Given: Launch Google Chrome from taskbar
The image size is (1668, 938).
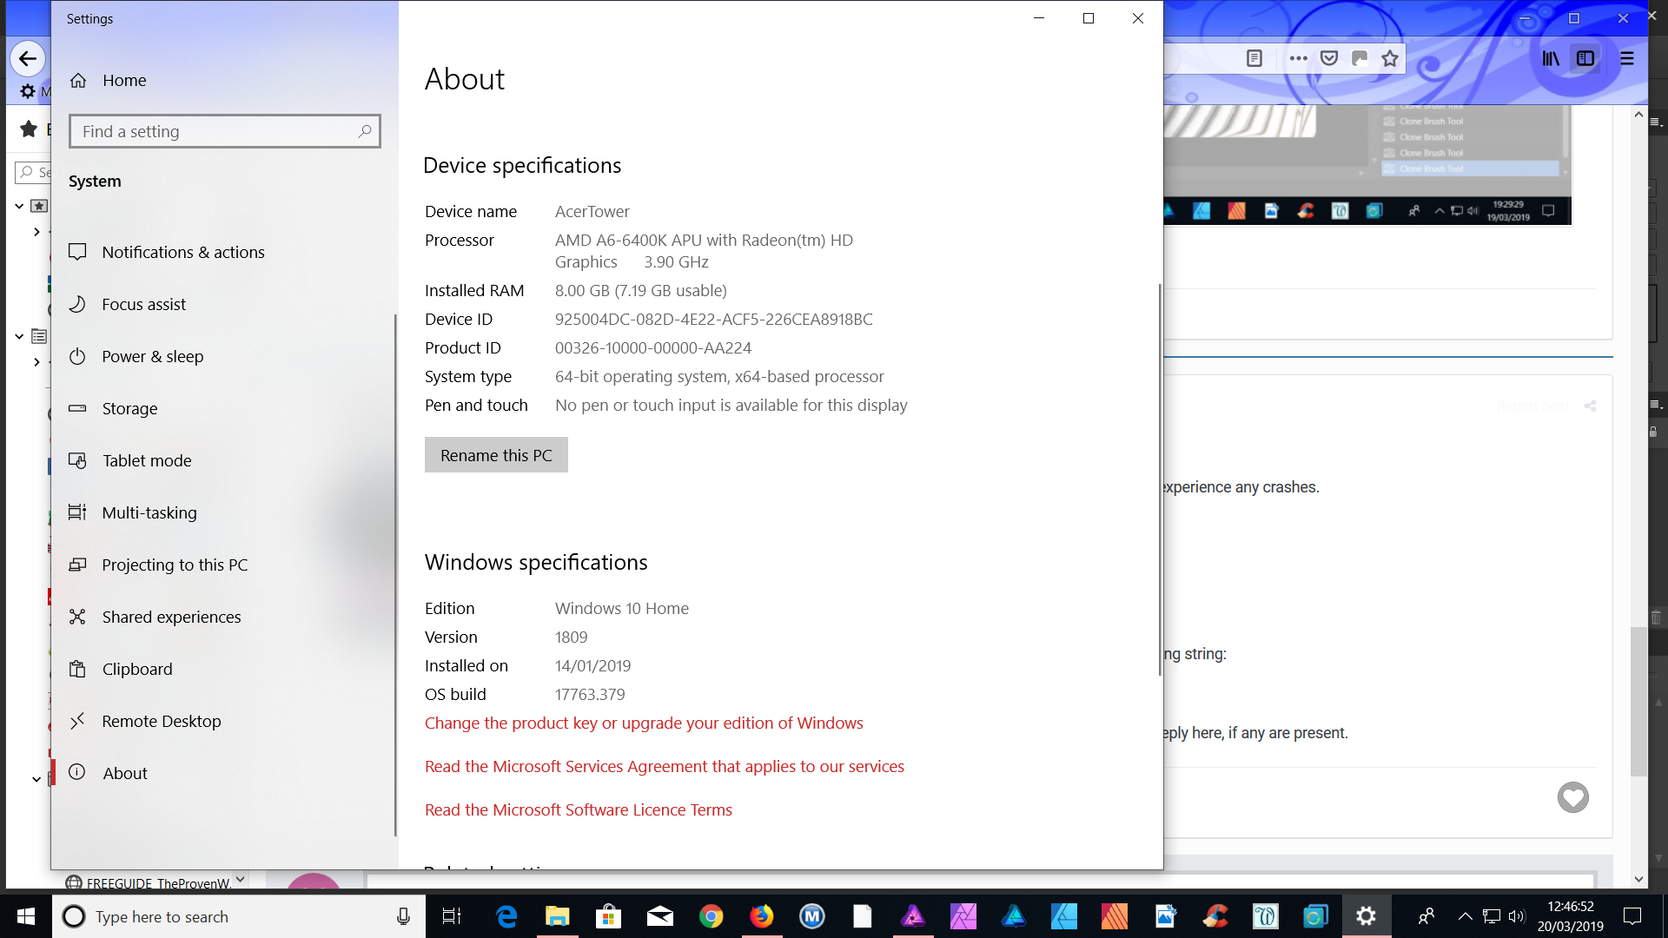Looking at the screenshot, I should (711, 916).
